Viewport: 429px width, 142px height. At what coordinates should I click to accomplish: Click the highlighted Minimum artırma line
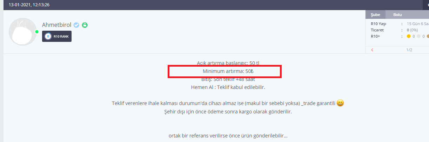coord(228,71)
